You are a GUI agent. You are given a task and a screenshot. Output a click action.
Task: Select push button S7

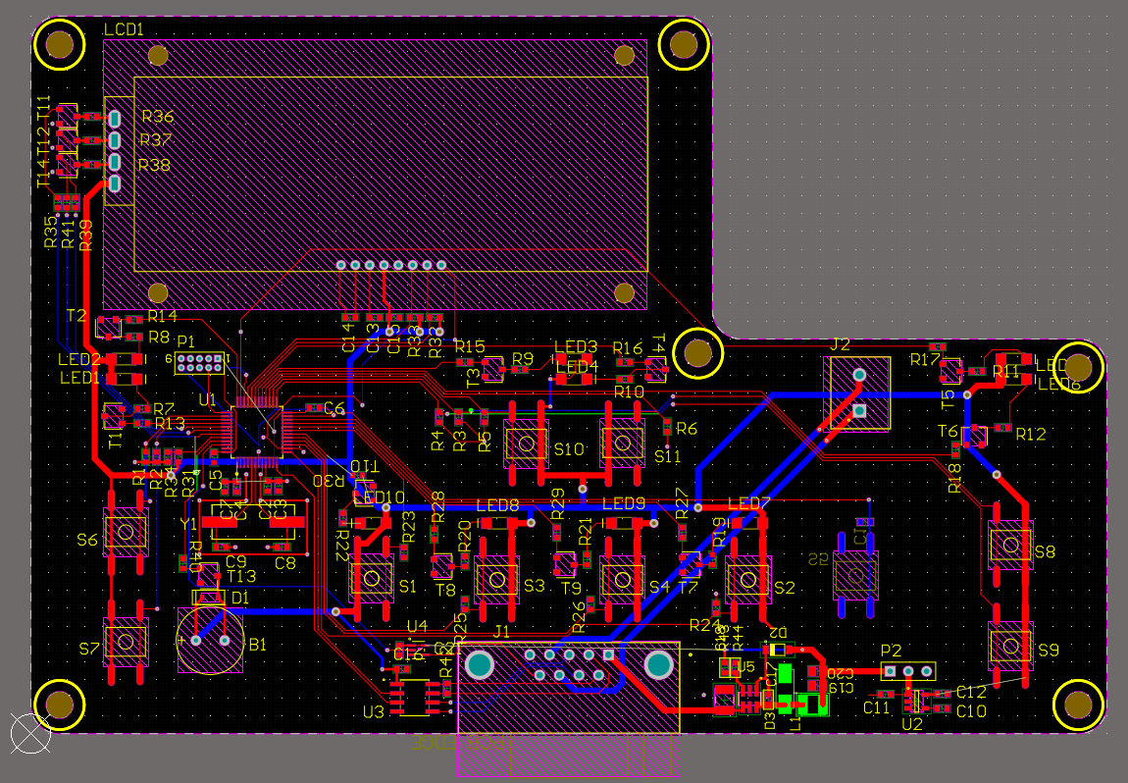(x=126, y=642)
